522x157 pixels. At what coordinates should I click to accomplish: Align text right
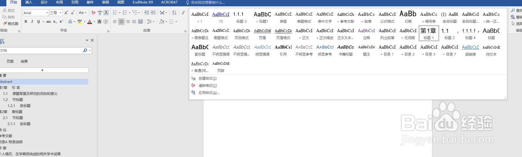coord(127,22)
